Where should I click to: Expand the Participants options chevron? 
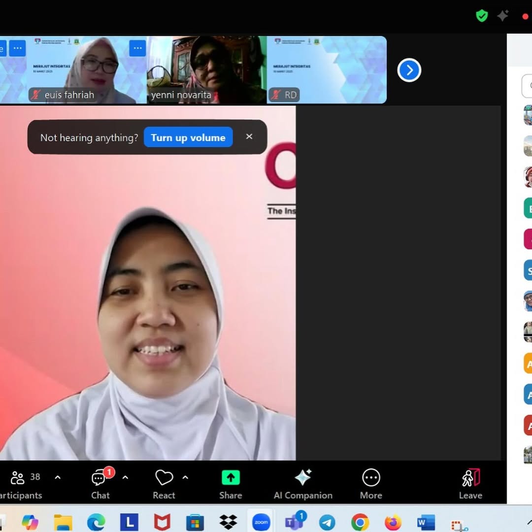click(58, 477)
